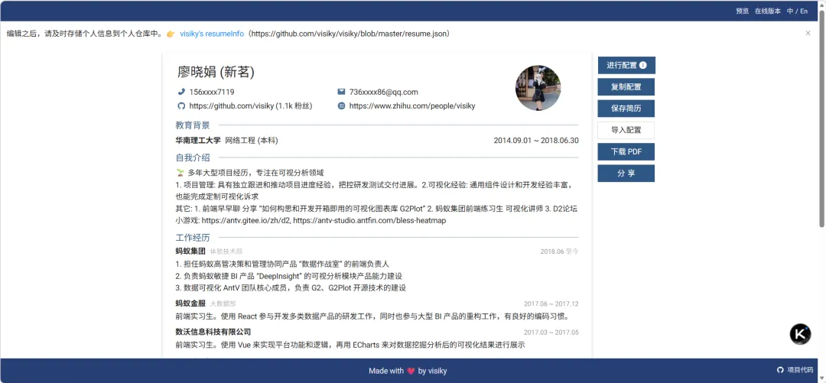
Task: Click the seedling emoji in 自我介绍
Action: coord(180,172)
